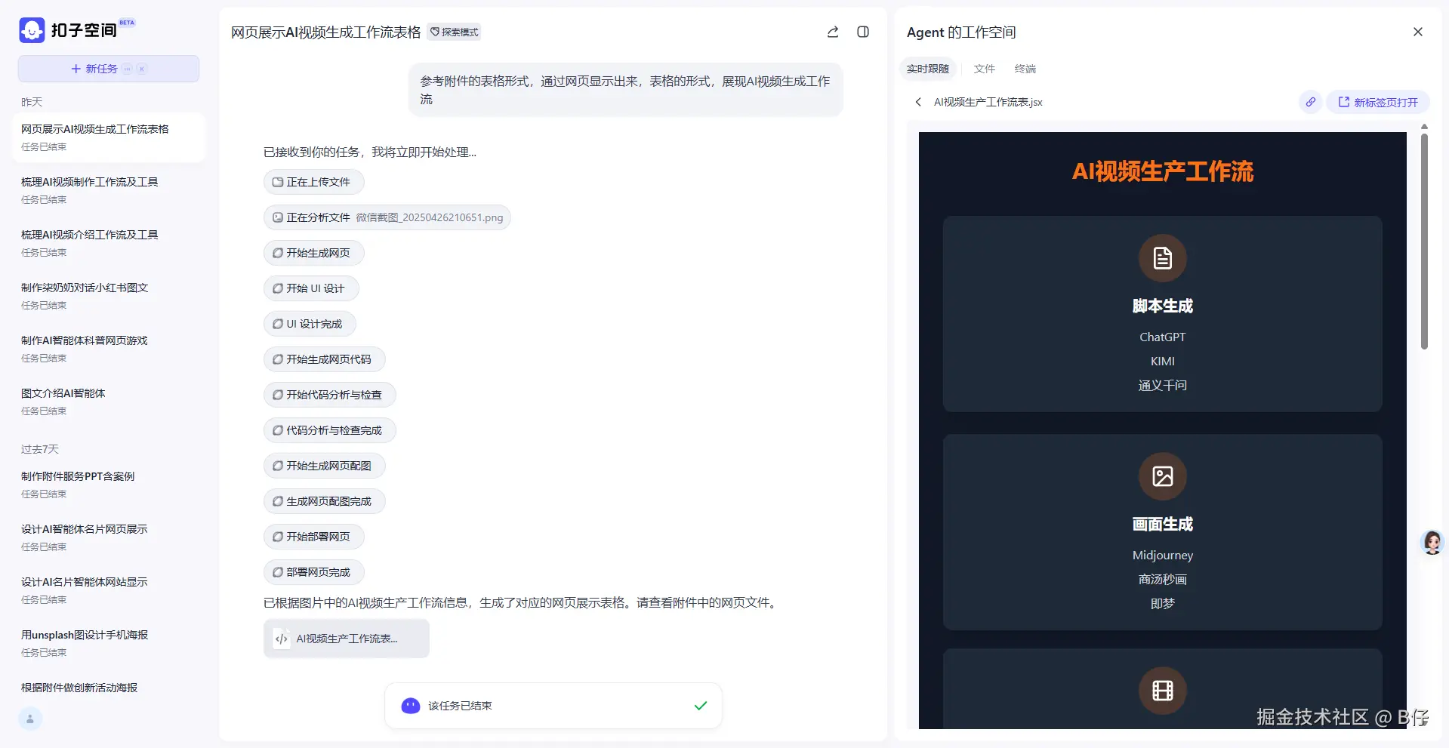
Task: Click the share icon in the task header
Action: [x=833, y=32]
